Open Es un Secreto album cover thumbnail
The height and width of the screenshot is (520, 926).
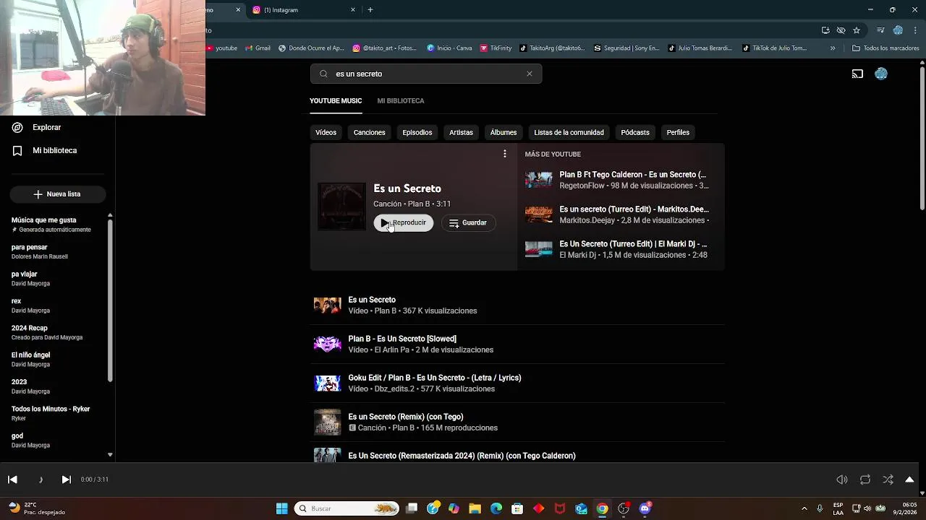pos(341,207)
